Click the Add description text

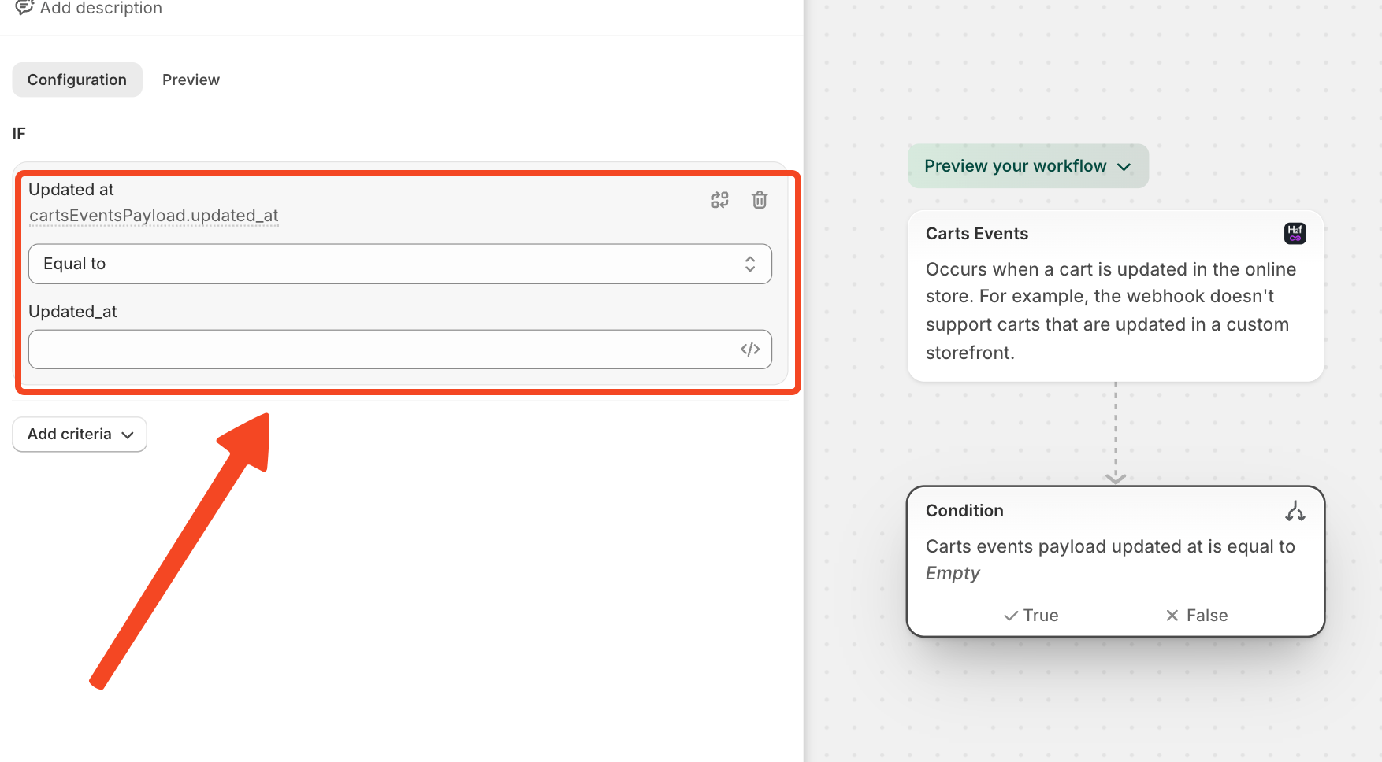click(101, 8)
